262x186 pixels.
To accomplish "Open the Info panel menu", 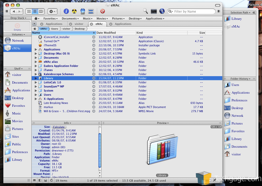I will click(67, 123).
